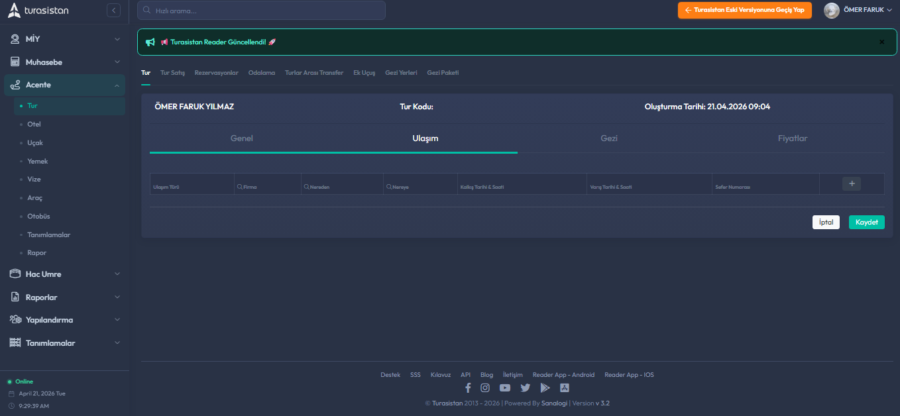Open the Rezervasyonlar top tab
This screenshot has width=900, height=416.
click(x=216, y=73)
